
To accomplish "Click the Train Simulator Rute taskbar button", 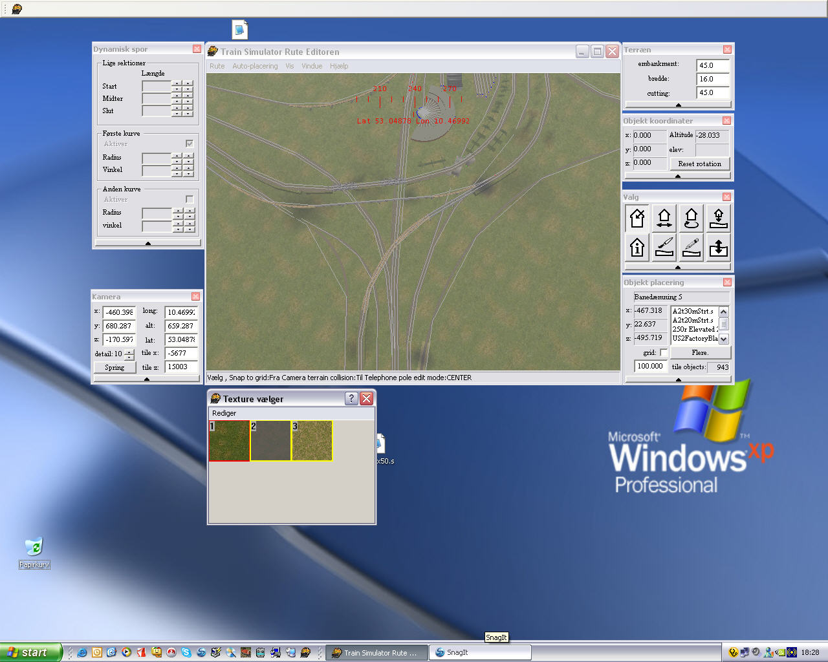I will point(376,652).
